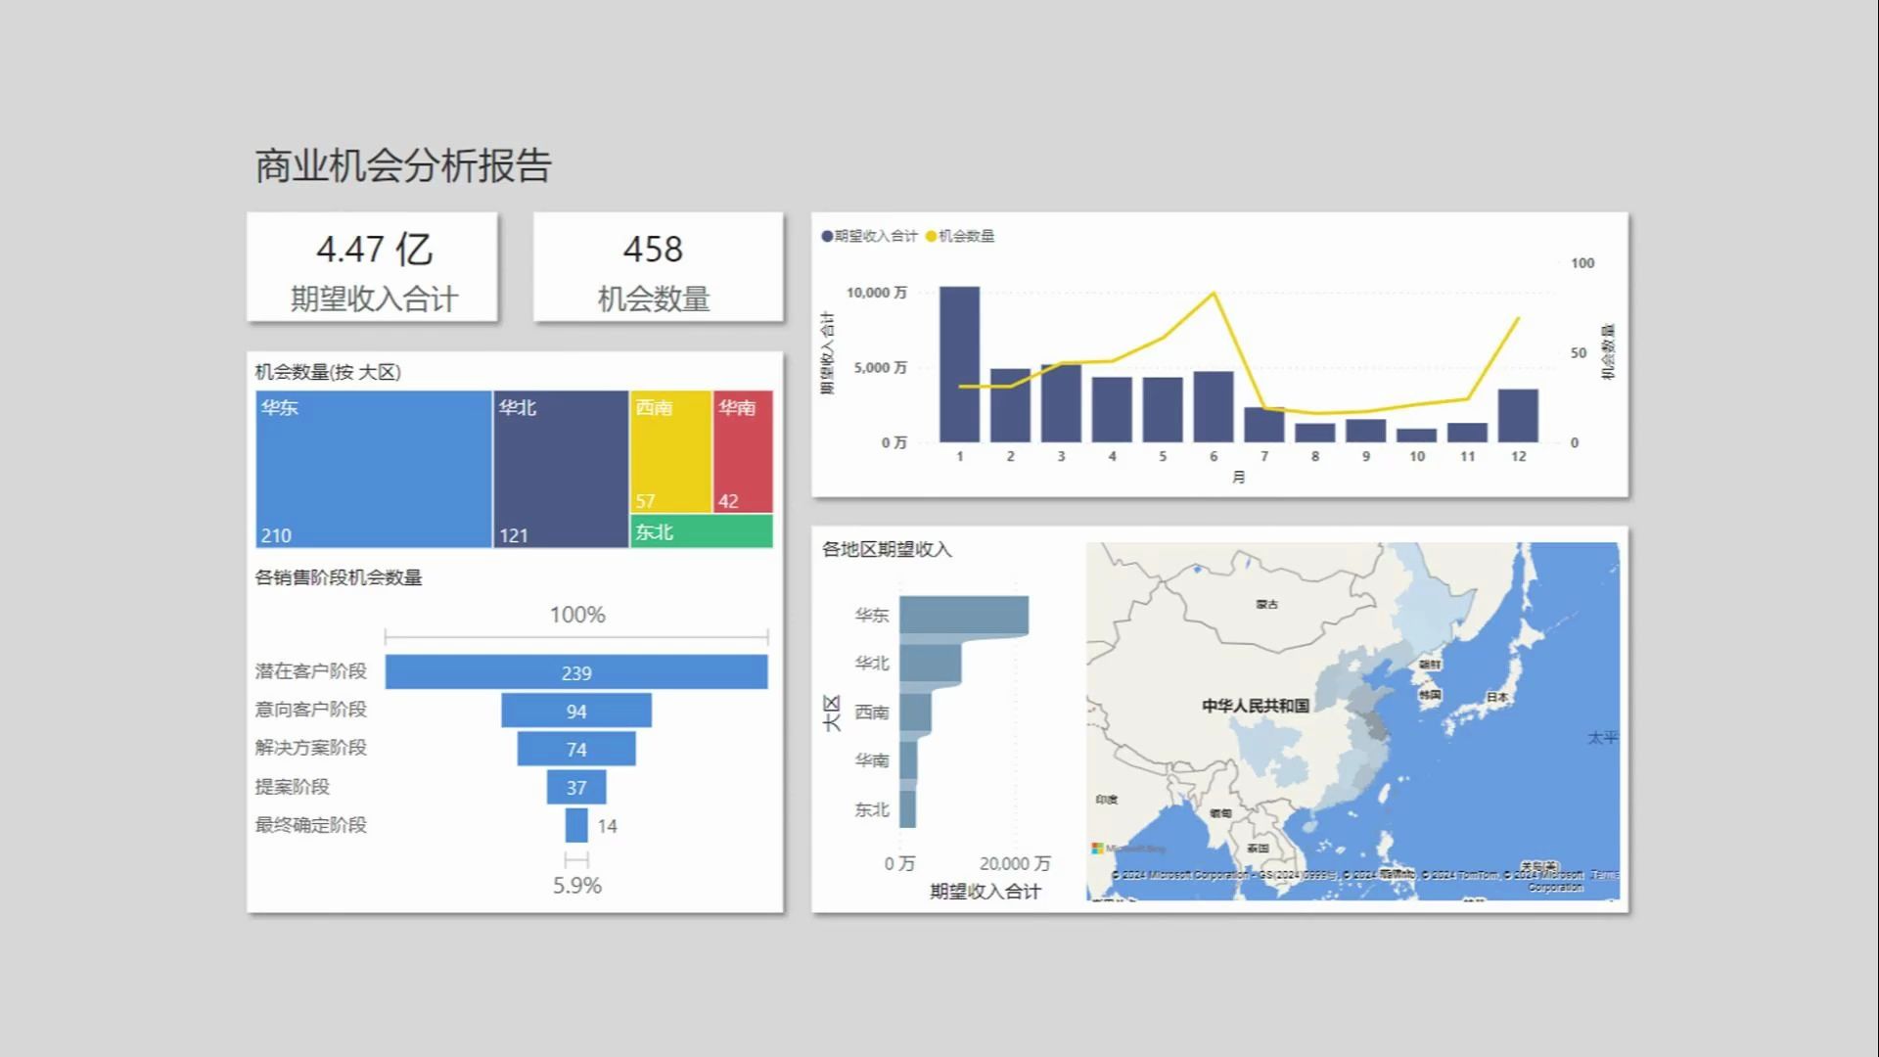Image resolution: width=1879 pixels, height=1057 pixels.
Task: Click the 458 机会数量 card
Action: 658,267
